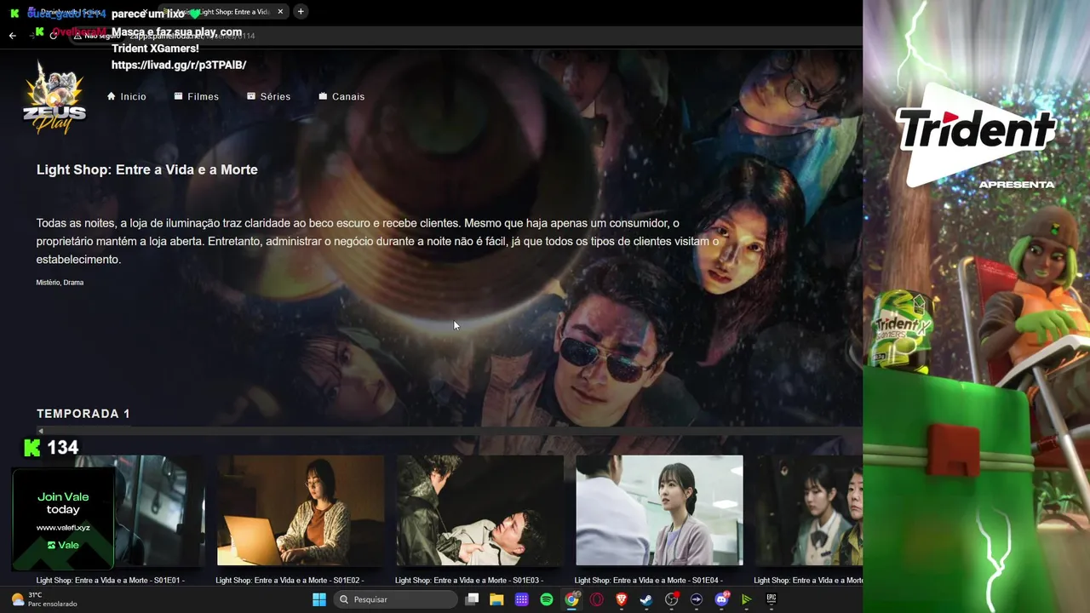This screenshot has height=613, width=1090.
Task: Open the Windows Start menu
Action: (x=319, y=599)
